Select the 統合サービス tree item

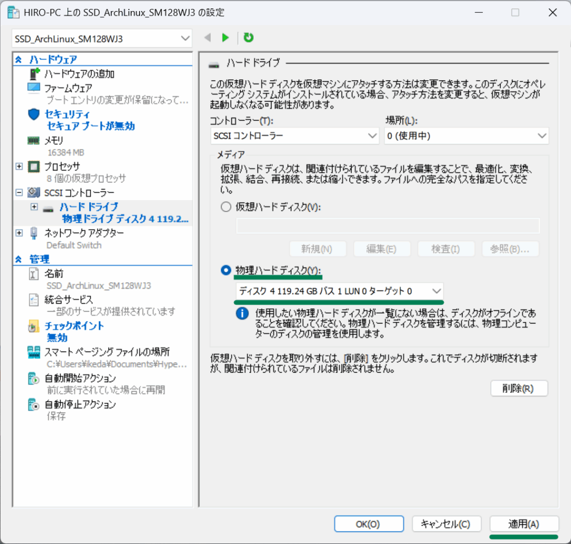(69, 300)
